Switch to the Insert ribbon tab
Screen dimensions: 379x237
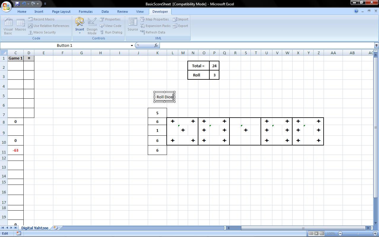[x=39, y=12]
